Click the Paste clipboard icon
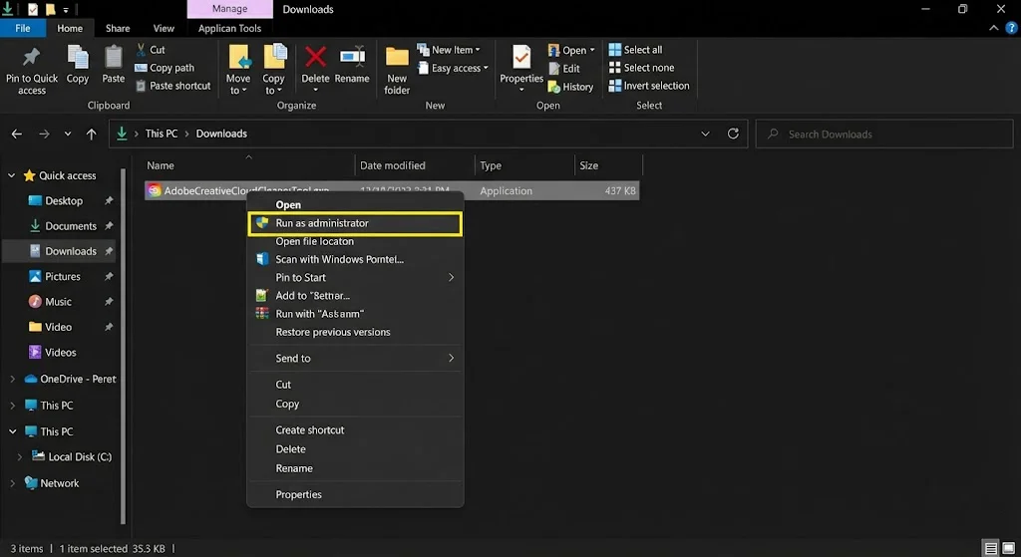1021x557 pixels. 114,58
